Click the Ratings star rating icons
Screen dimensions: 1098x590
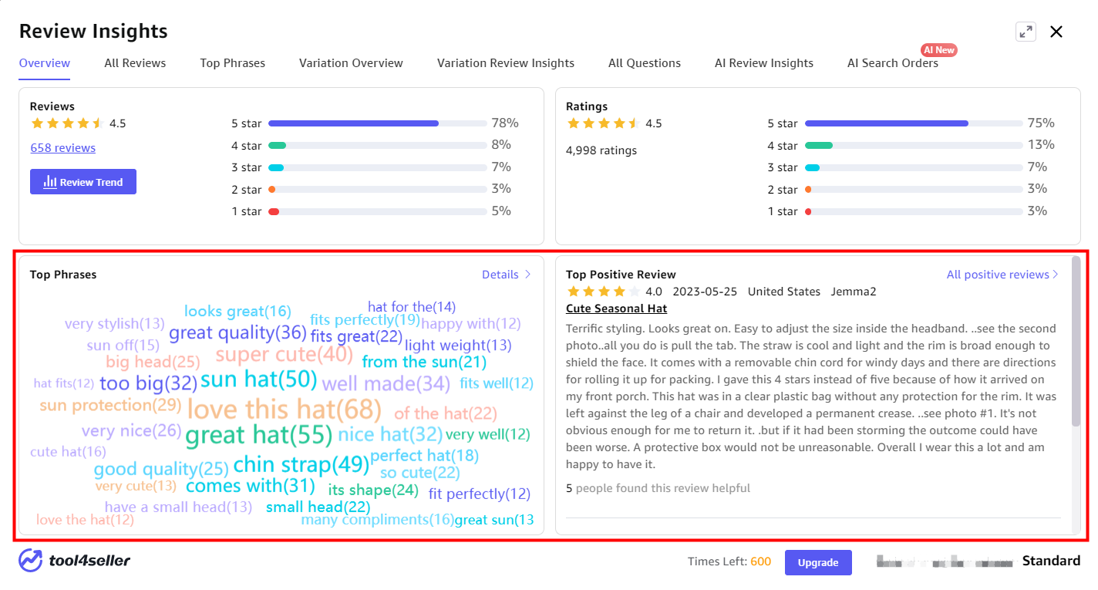click(602, 123)
